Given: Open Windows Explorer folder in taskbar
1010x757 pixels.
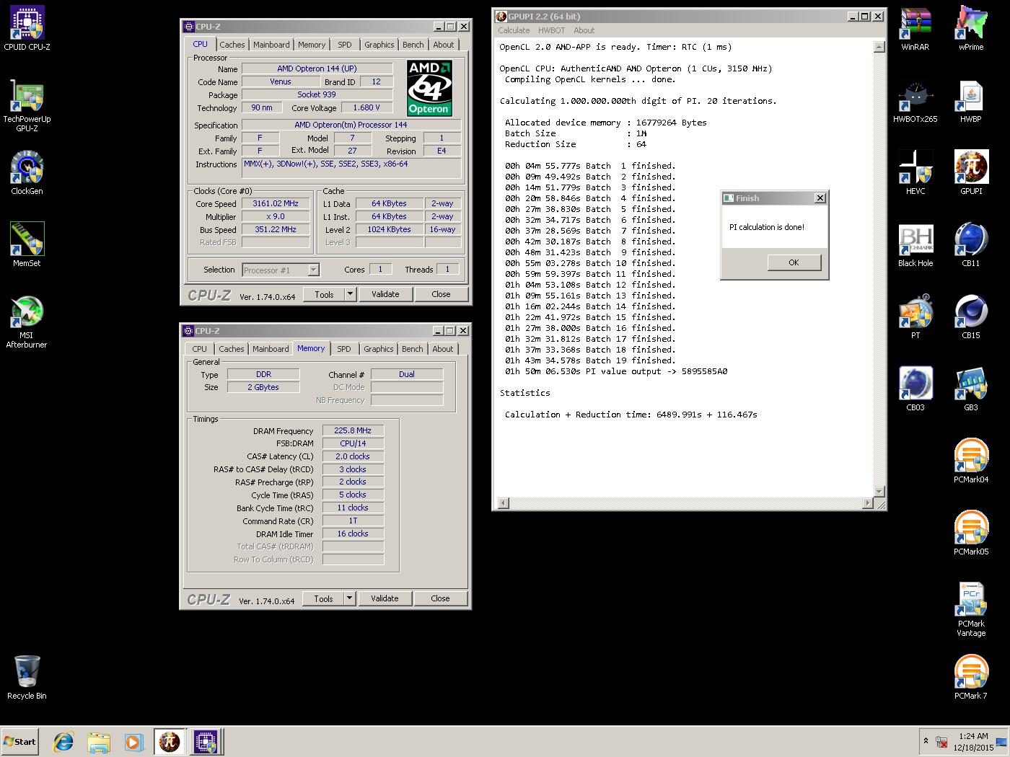Looking at the screenshot, I should [x=99, y=741].
